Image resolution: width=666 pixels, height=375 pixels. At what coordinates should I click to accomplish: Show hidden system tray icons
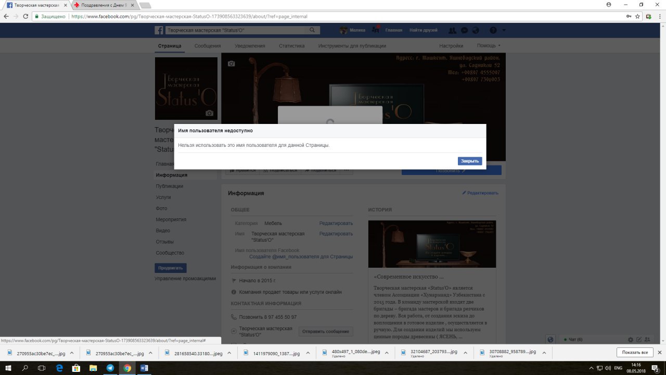click(591, 368)
